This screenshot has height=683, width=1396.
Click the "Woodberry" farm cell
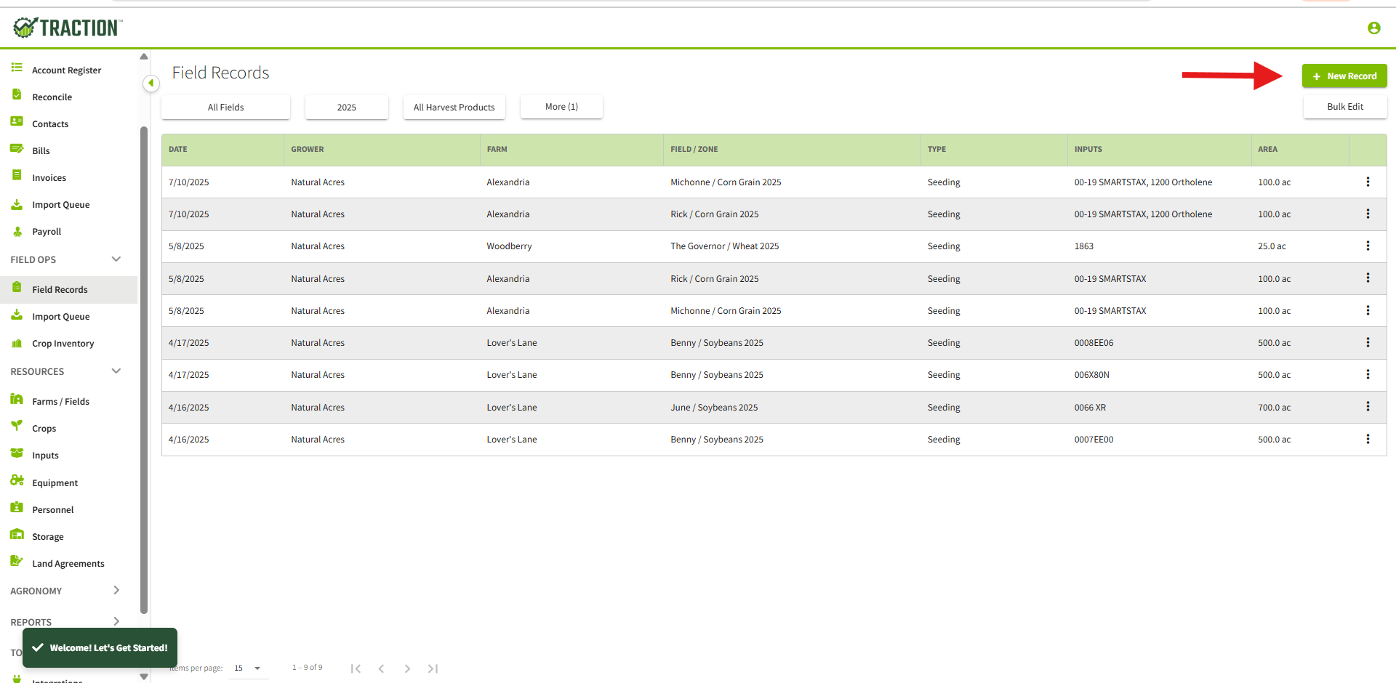tap(509, 246)
